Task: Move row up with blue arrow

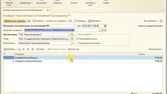Action: 28,49
